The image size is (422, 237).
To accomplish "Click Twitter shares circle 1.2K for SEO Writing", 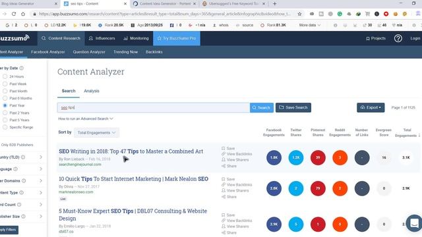I will click(296, 157).
